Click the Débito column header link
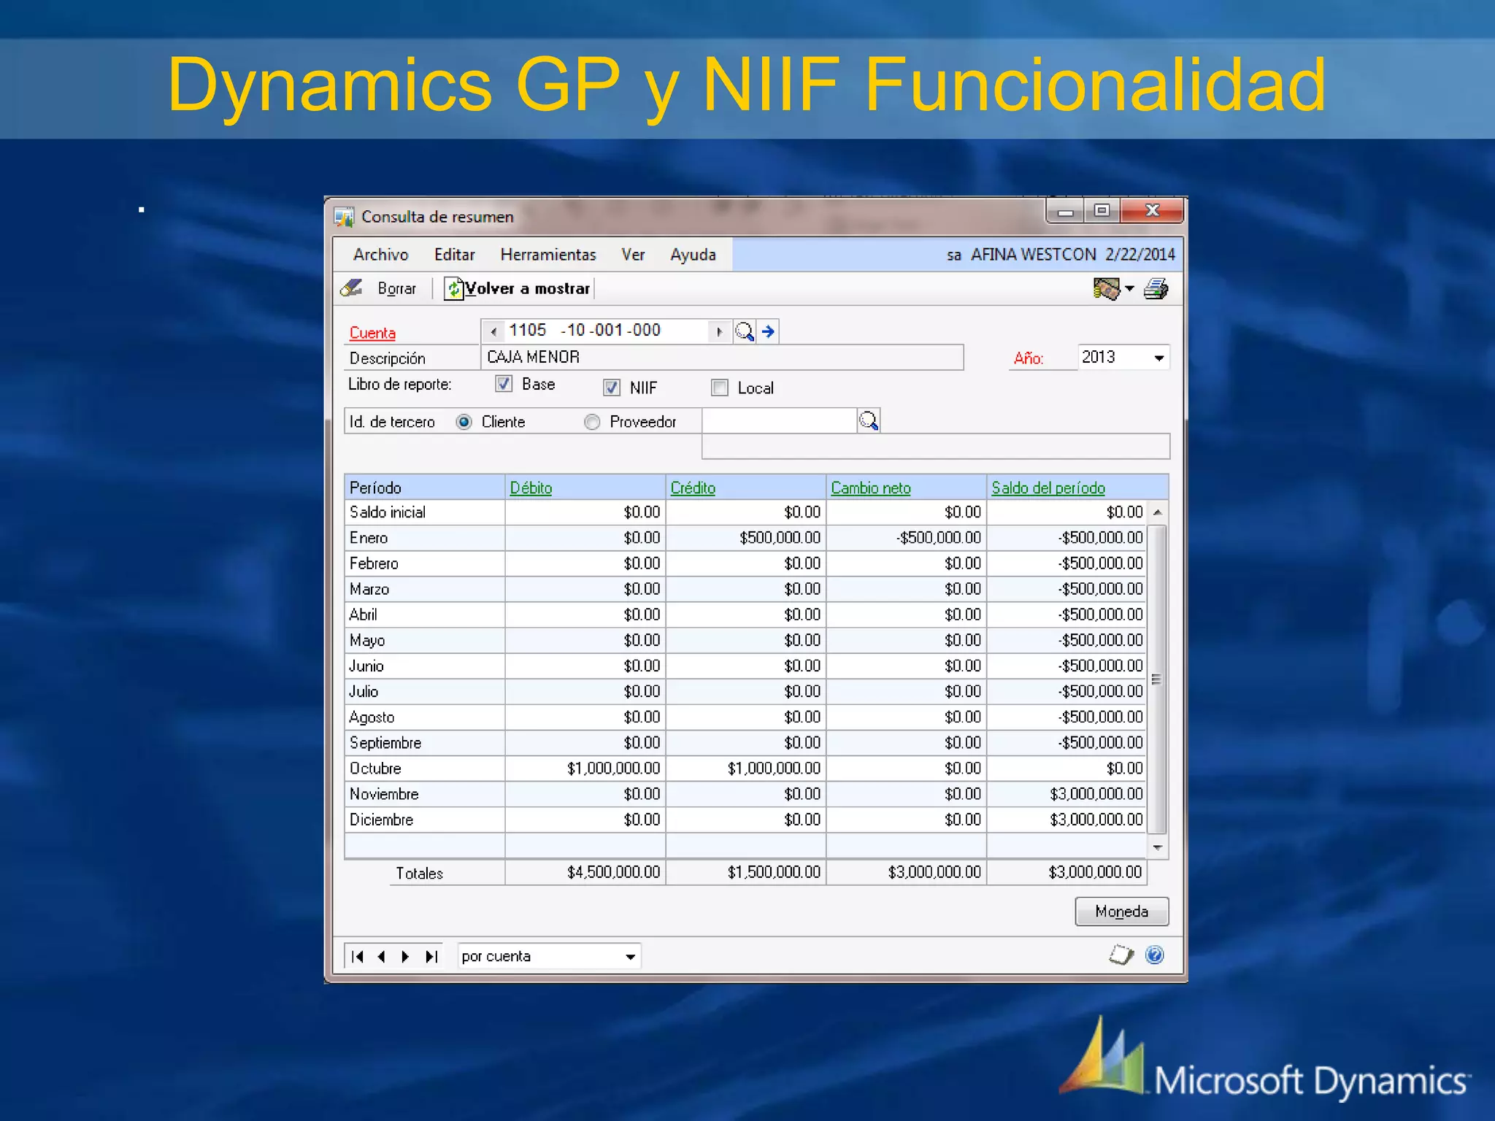 [x=531, y=488]
